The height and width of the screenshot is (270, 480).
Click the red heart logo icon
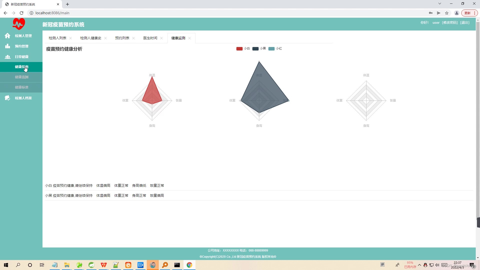click(19, 24)
